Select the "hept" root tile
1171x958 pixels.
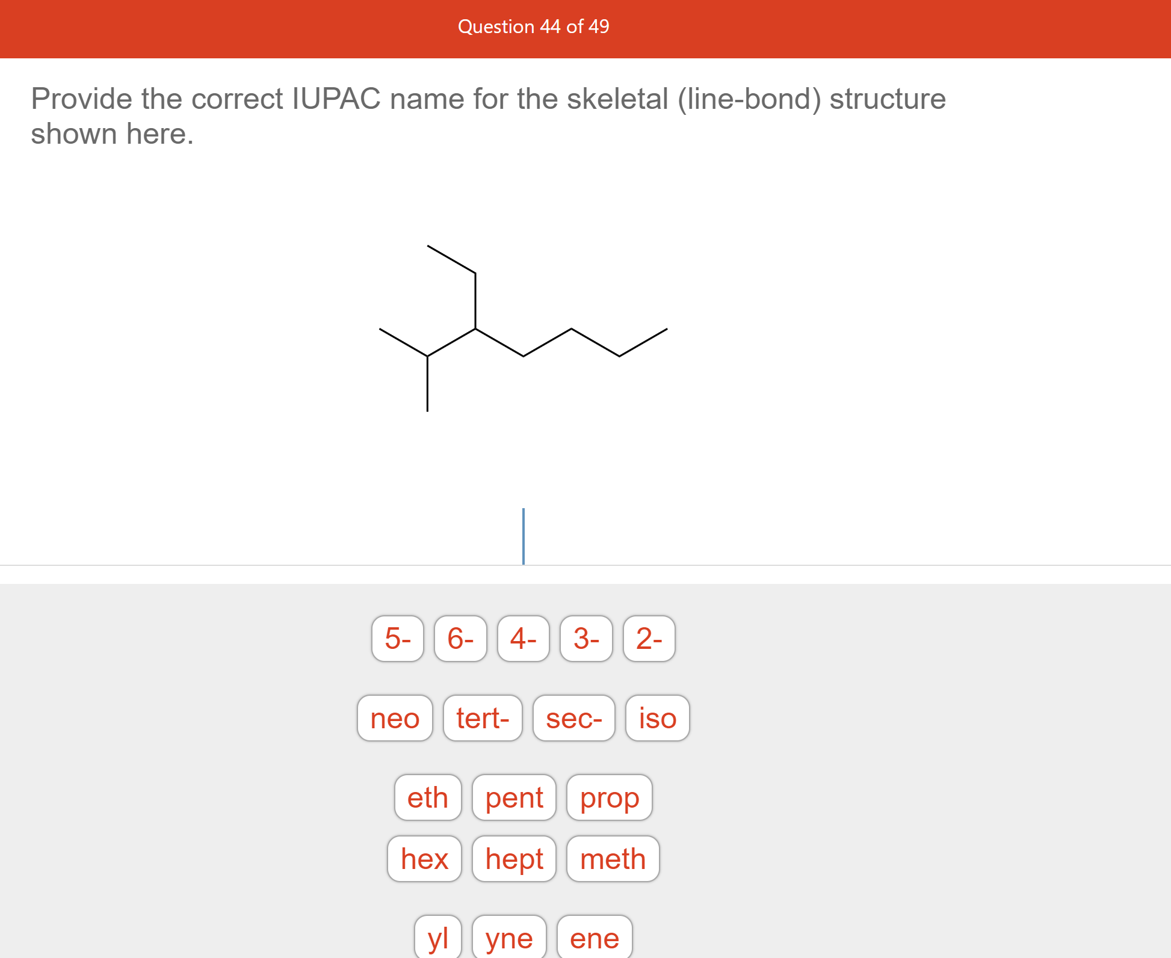click(514, 859)
